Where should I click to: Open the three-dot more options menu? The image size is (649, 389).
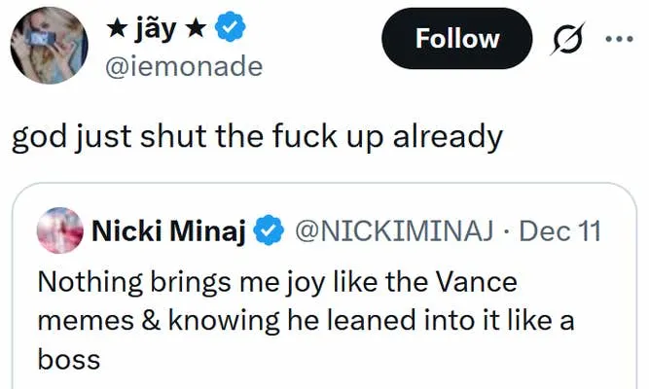(619, 39)
